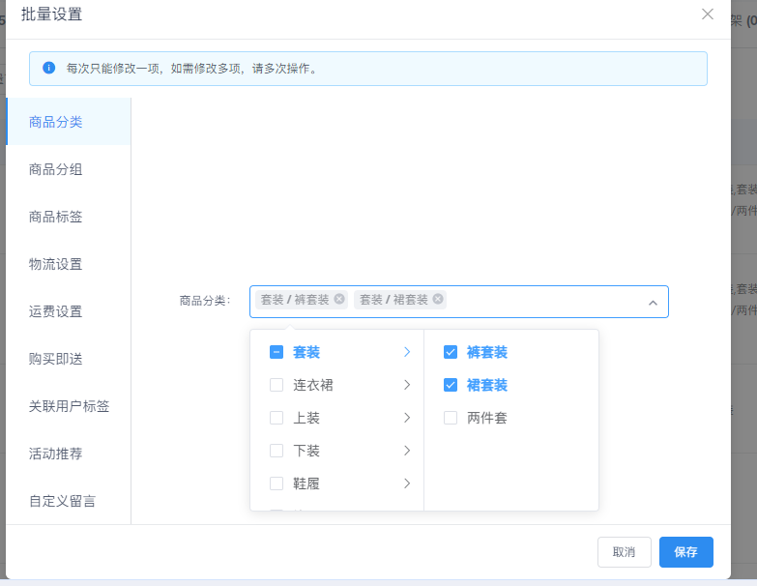Viewport: 757px width, 586px height.
Task: Select the 连衣裙 category label
Action: (x=313, y=385)
